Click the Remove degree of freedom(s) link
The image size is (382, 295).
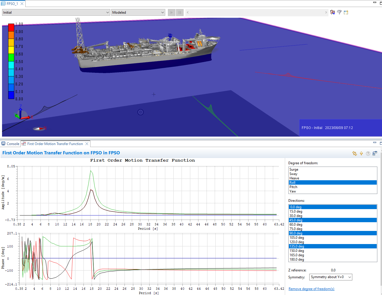point(311,289)
